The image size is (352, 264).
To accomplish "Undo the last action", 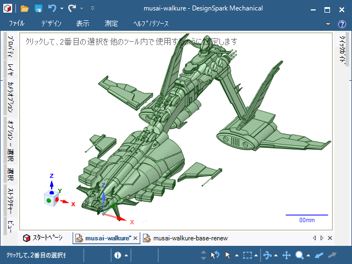I will [x=52, y=9].
